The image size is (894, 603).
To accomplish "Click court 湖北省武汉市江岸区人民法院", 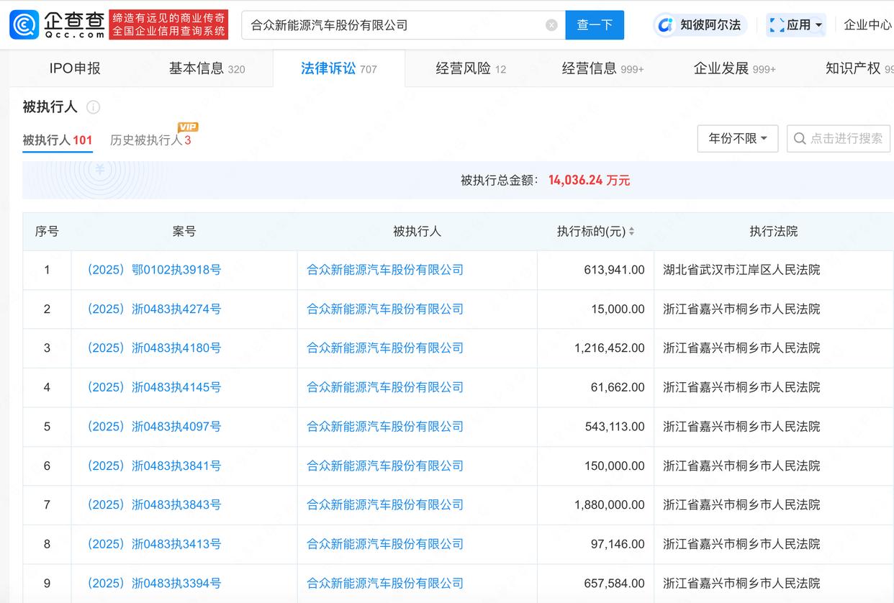I will [x=741, y=270].
